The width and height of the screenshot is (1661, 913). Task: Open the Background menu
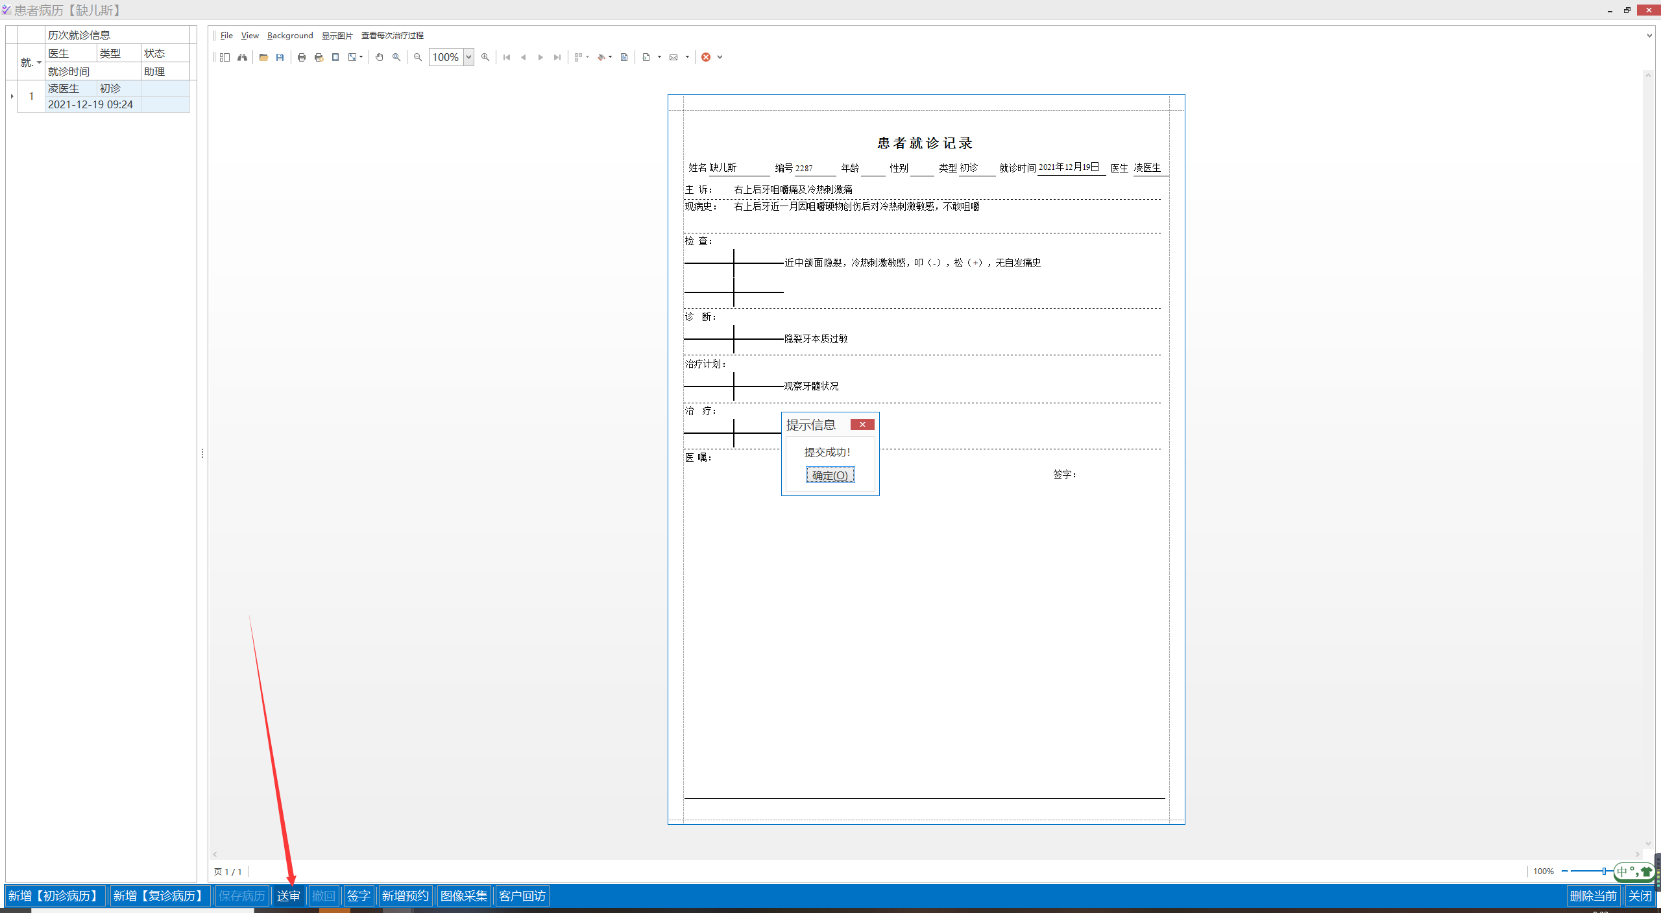pos(290,36)
